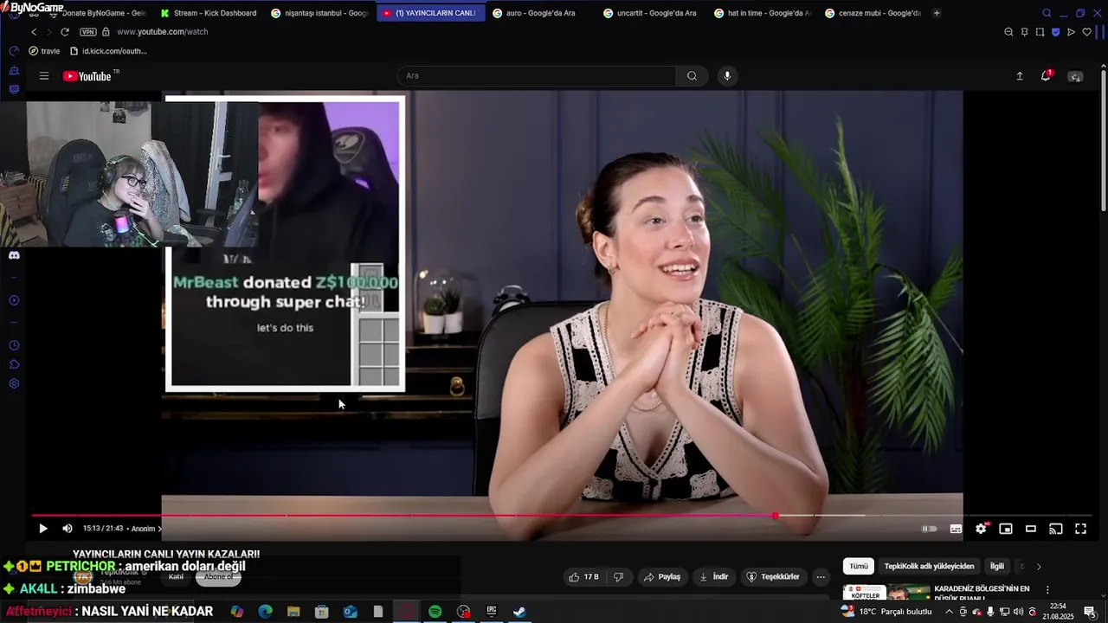Screen dimensions: 1108x623
Task: Enter fullscreen mode
Action: click(1081, 529)
